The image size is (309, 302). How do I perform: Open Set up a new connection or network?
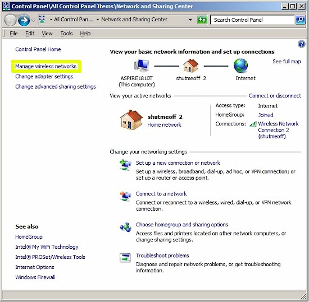(178, 163)
